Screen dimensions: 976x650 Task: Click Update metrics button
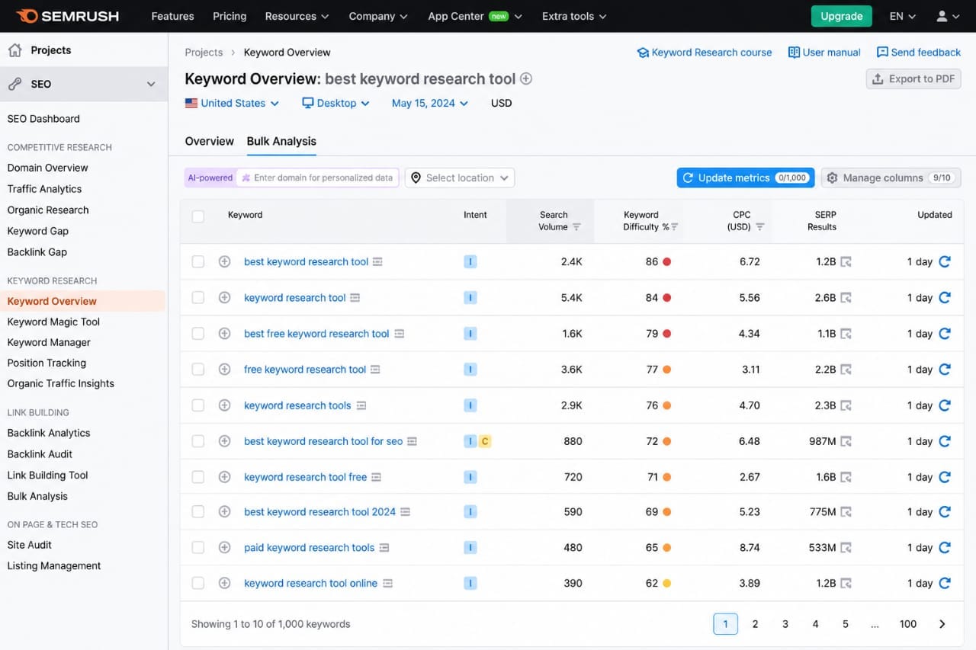[x=746, y=178]
